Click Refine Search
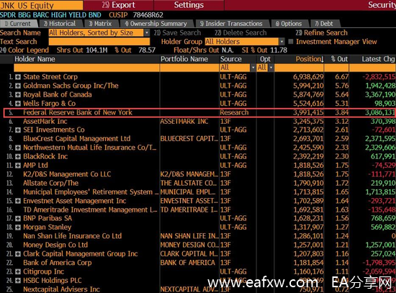Screen dimensions: 396x293 (x=322, y=33)
